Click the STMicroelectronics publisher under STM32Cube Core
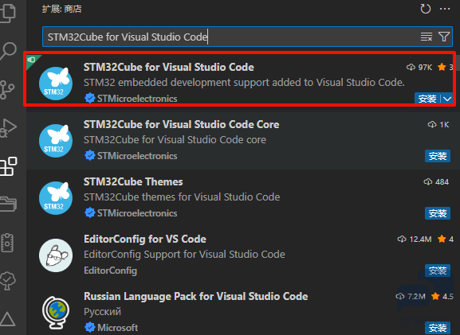Viewport: 460px width, 335px height. [137, 156]
